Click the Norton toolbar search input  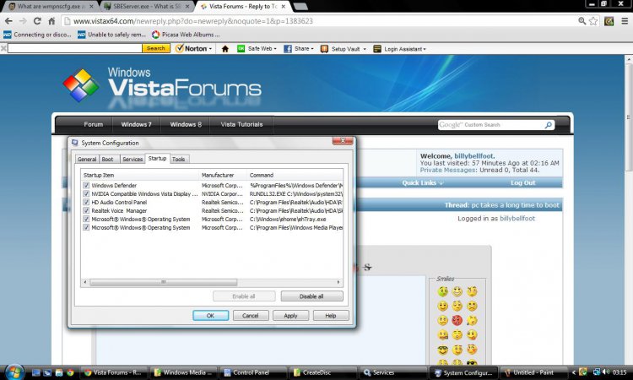(75, 48)
